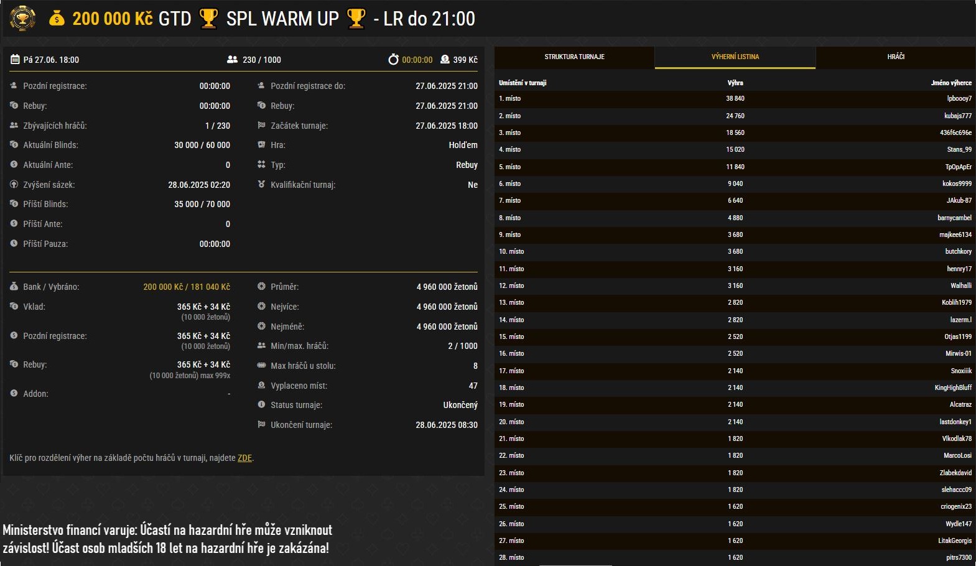This screenshot has width=976, height=566.
Task: Click the clock icon beside Příští Pauza
Action: point(14,244)
